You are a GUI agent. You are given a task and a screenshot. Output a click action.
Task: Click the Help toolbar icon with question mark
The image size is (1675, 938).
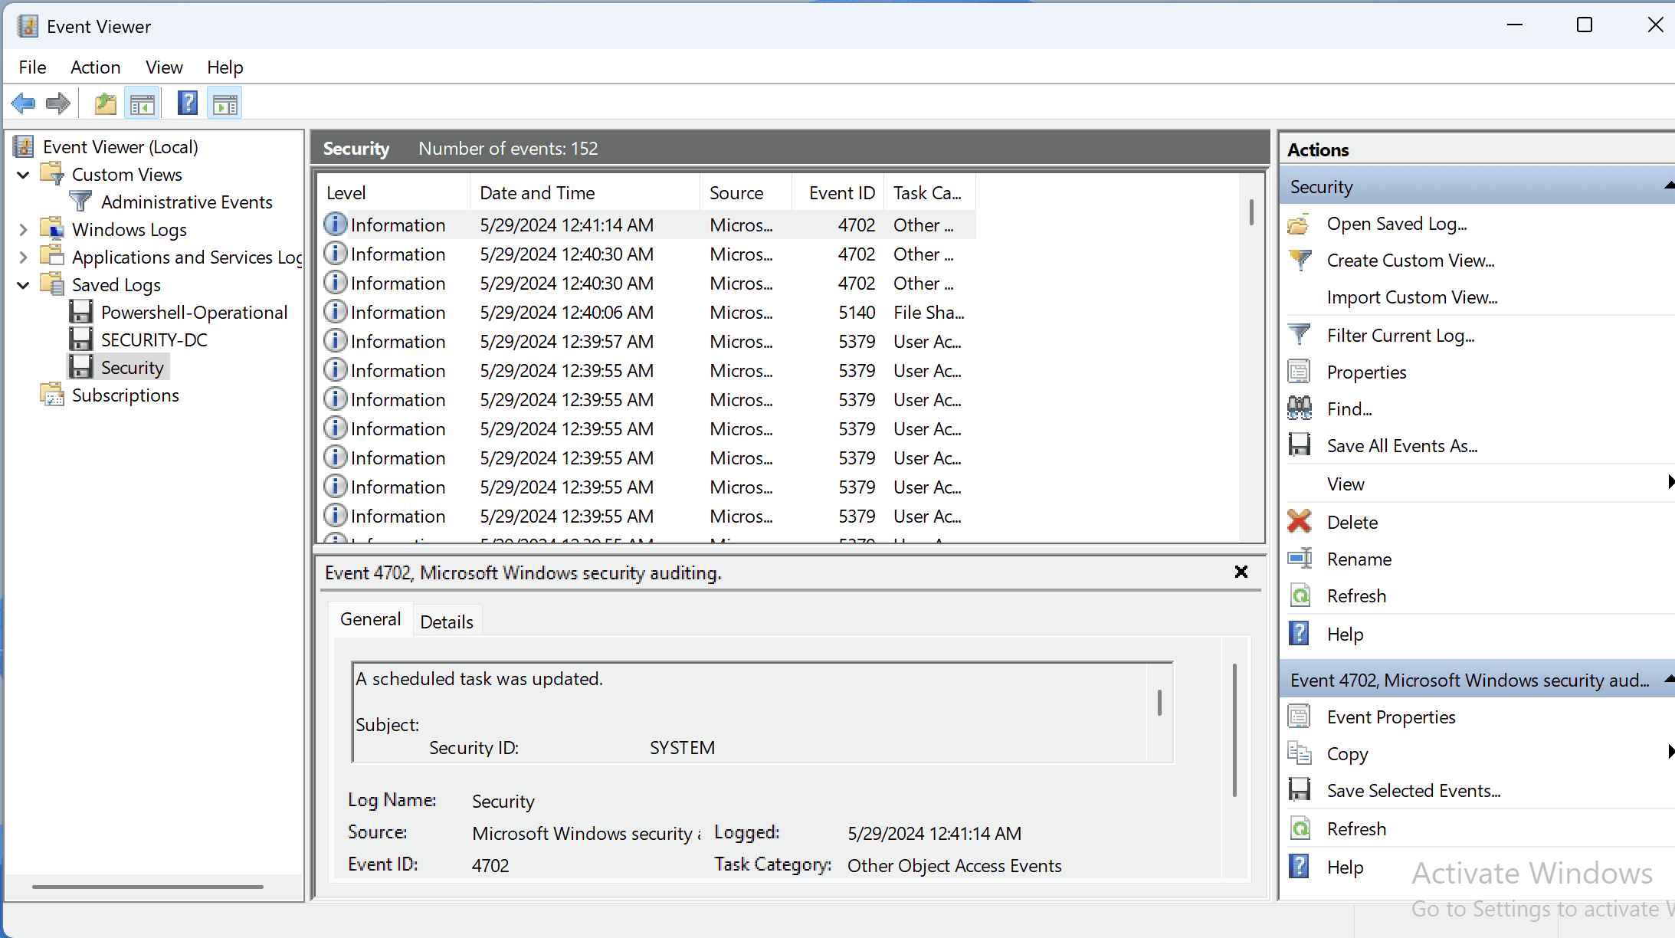pyautogui.click(x=188, y=103)
